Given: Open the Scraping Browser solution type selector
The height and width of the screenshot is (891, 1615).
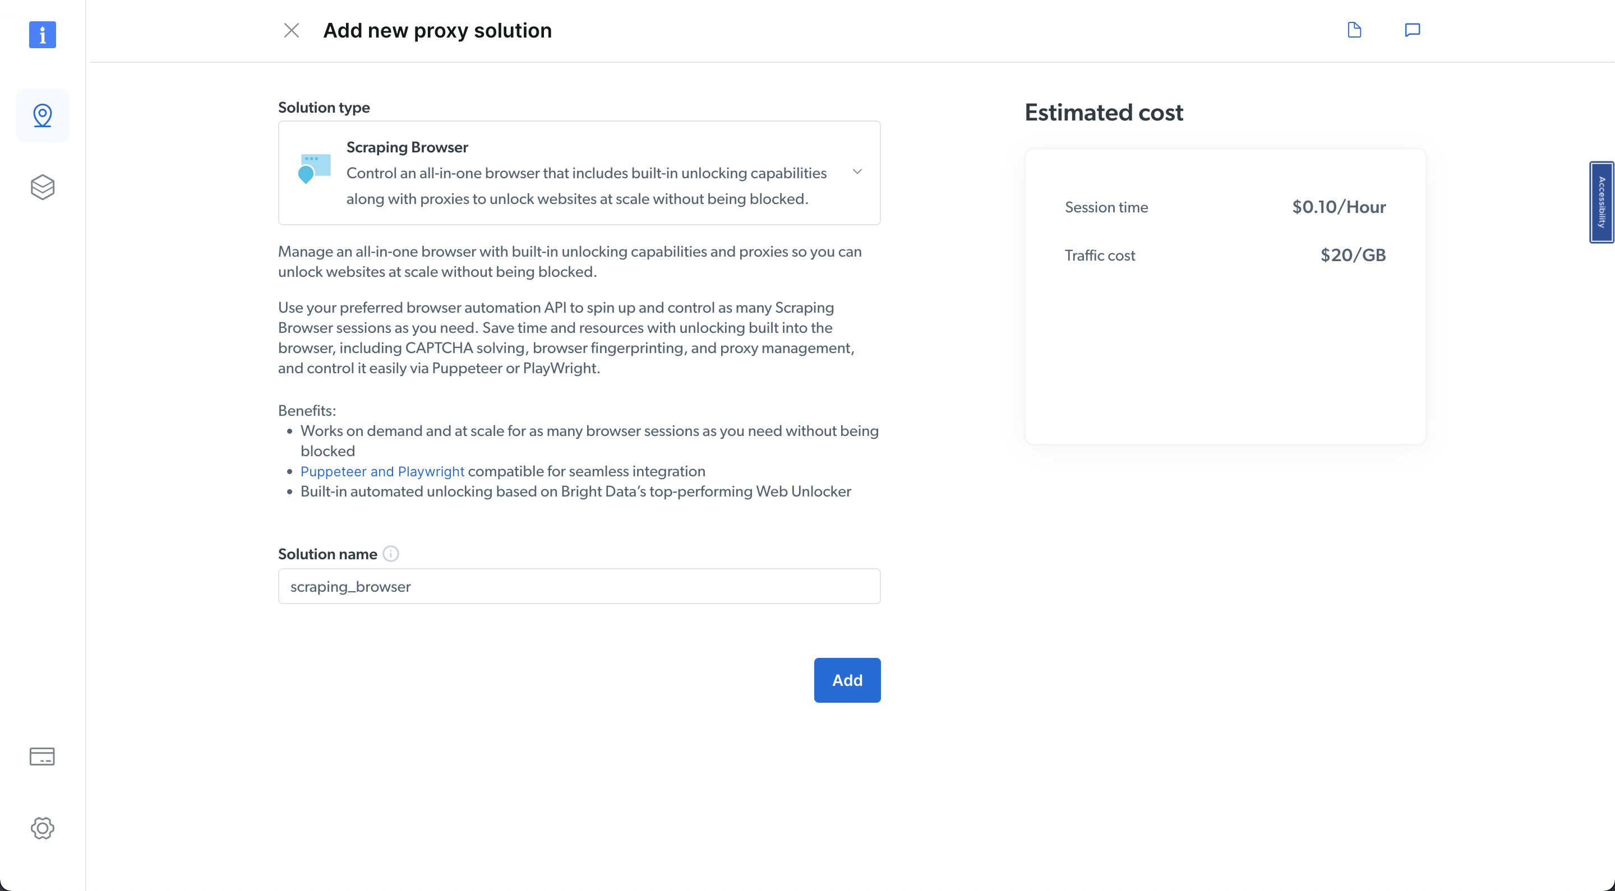Looking at the screenshot, I should coord(579,173).
